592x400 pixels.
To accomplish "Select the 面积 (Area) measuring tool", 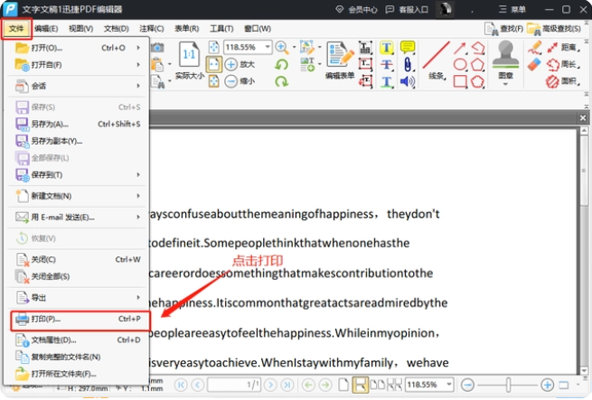I will click(x=561, y=81).
